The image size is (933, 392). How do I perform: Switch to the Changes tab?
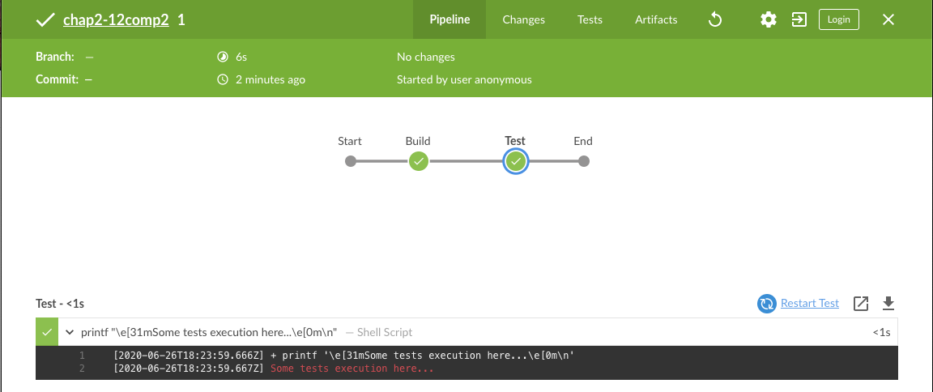tap(523, 19)
